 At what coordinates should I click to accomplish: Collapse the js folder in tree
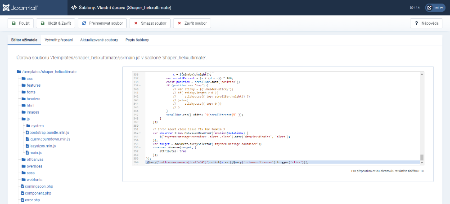pyautogui.click(x=27, y=119)
